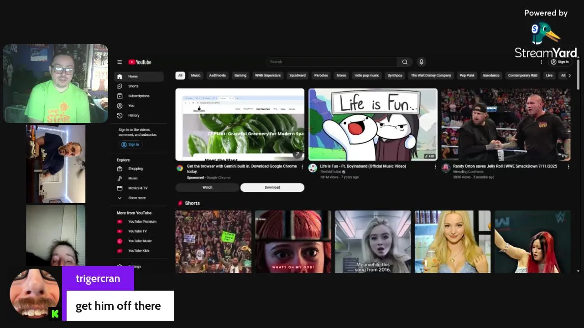The image size is (584, 328).
Task: Select the Mixes category chip
Action: (x=341, y=76)
